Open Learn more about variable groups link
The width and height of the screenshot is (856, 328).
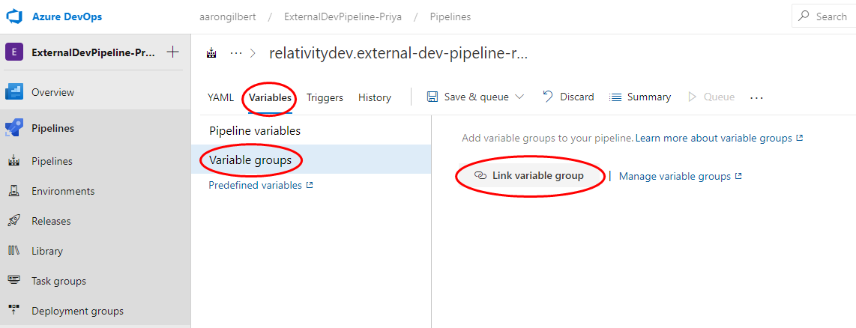click(714, 138)
